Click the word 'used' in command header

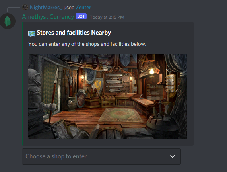69,8
